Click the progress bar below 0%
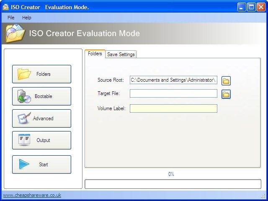The image size is (268, 201). (x=173, y=184)
